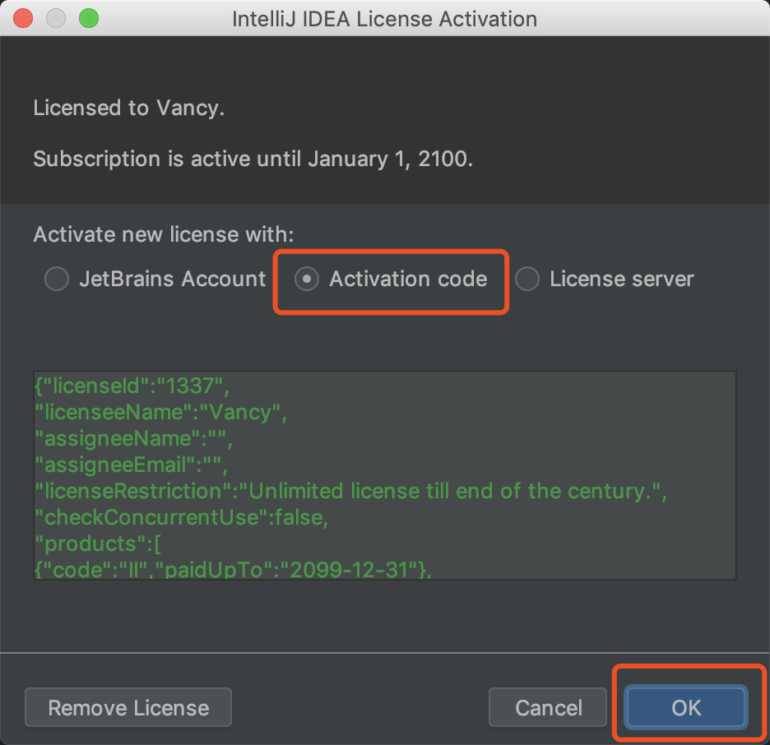
Task: Click the "checkConcurrentUse":false line
Action: pyautogui.click(x=181, y=517)
